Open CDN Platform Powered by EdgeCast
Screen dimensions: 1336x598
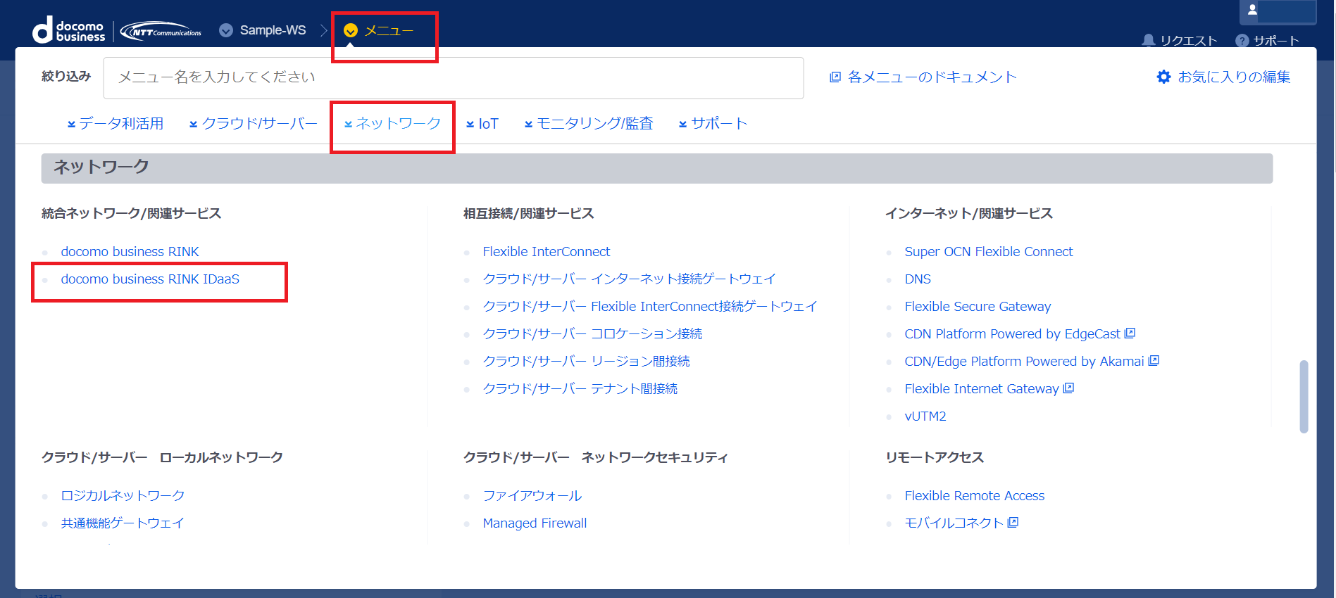(1012, 333)
